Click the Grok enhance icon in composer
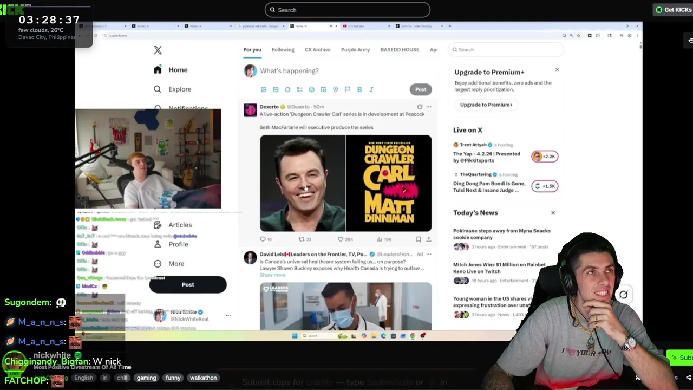 pyautogui.click(x=287, y=89)
